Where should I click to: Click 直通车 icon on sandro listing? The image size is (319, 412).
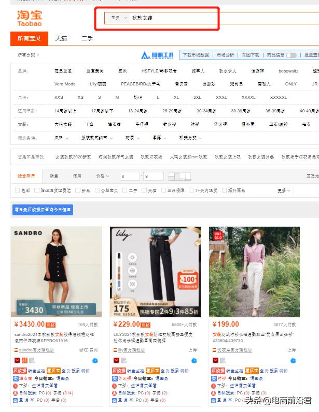15,401
